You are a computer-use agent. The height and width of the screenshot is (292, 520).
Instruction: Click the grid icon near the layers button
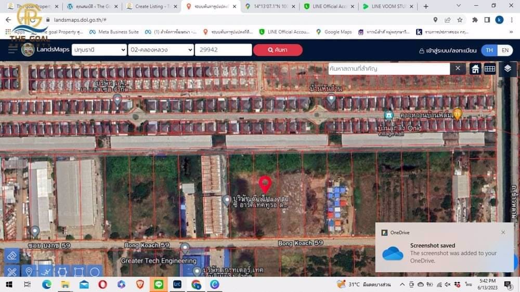click(x=490, y=69)
